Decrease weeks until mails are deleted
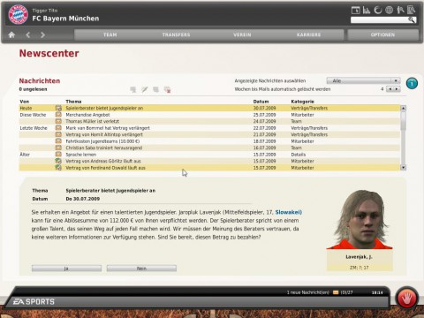This screenshot has width=424, height=318. click(390, 89)
